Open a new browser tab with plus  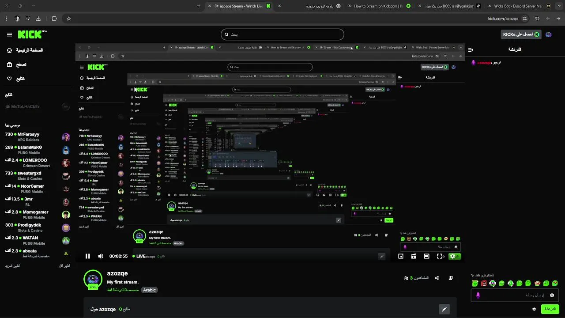[x=199, y=6]
